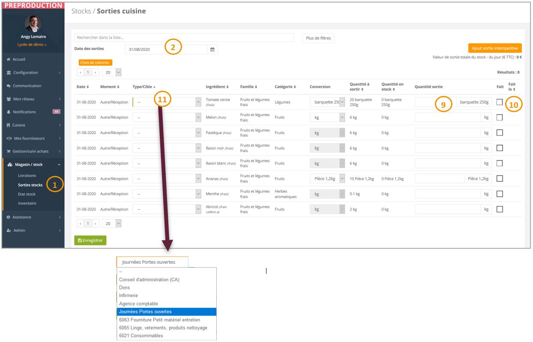This screenshot has width=533, height=342.
Task: Open Type/Cible dropdown for Melon row
Action: click(x=167, y=117)
